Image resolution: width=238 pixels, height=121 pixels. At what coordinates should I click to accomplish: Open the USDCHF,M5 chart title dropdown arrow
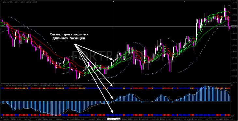point(2,2)
